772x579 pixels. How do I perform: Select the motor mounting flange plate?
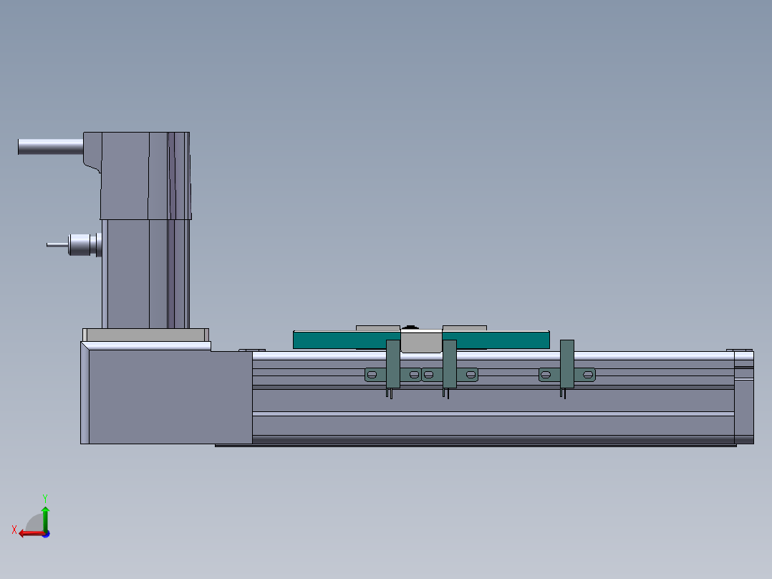tap(146, 335)
